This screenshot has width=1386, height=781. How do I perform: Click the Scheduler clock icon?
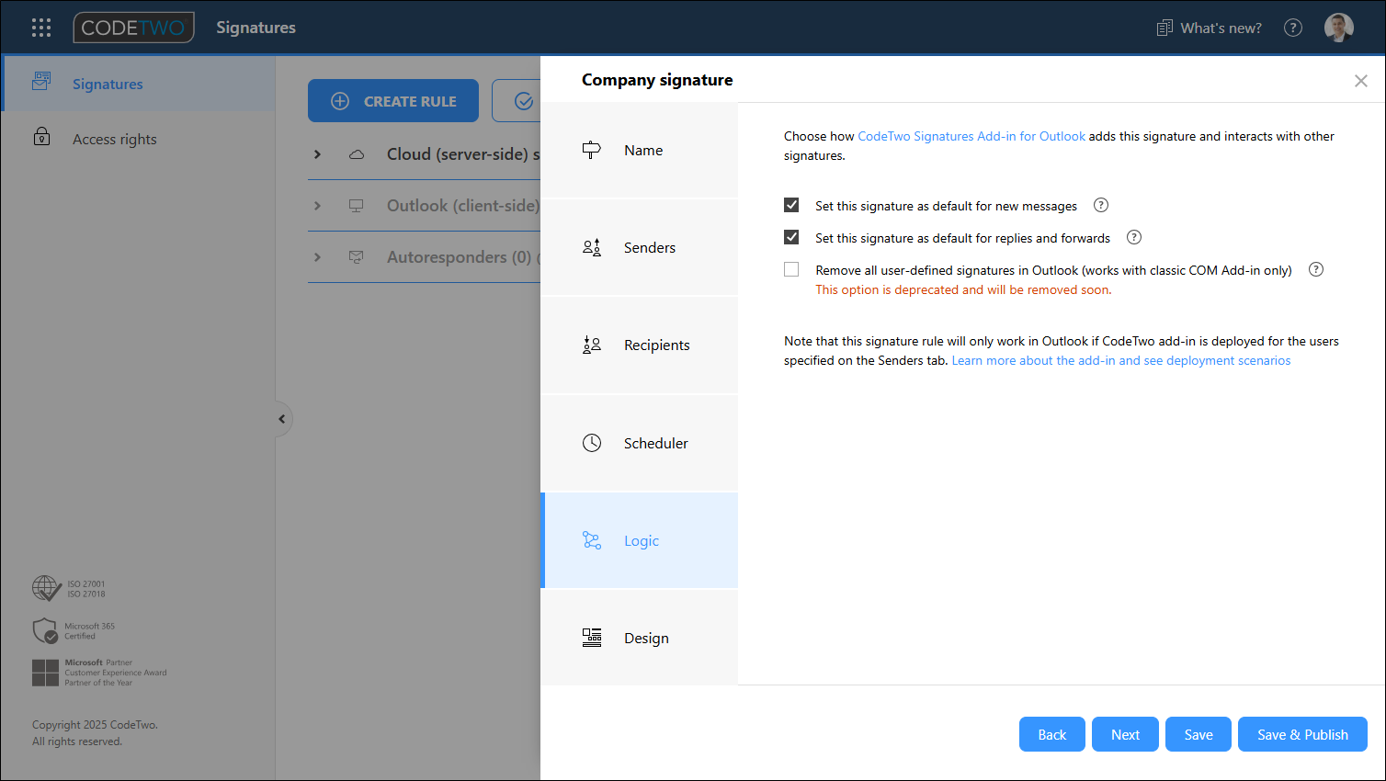592,443
